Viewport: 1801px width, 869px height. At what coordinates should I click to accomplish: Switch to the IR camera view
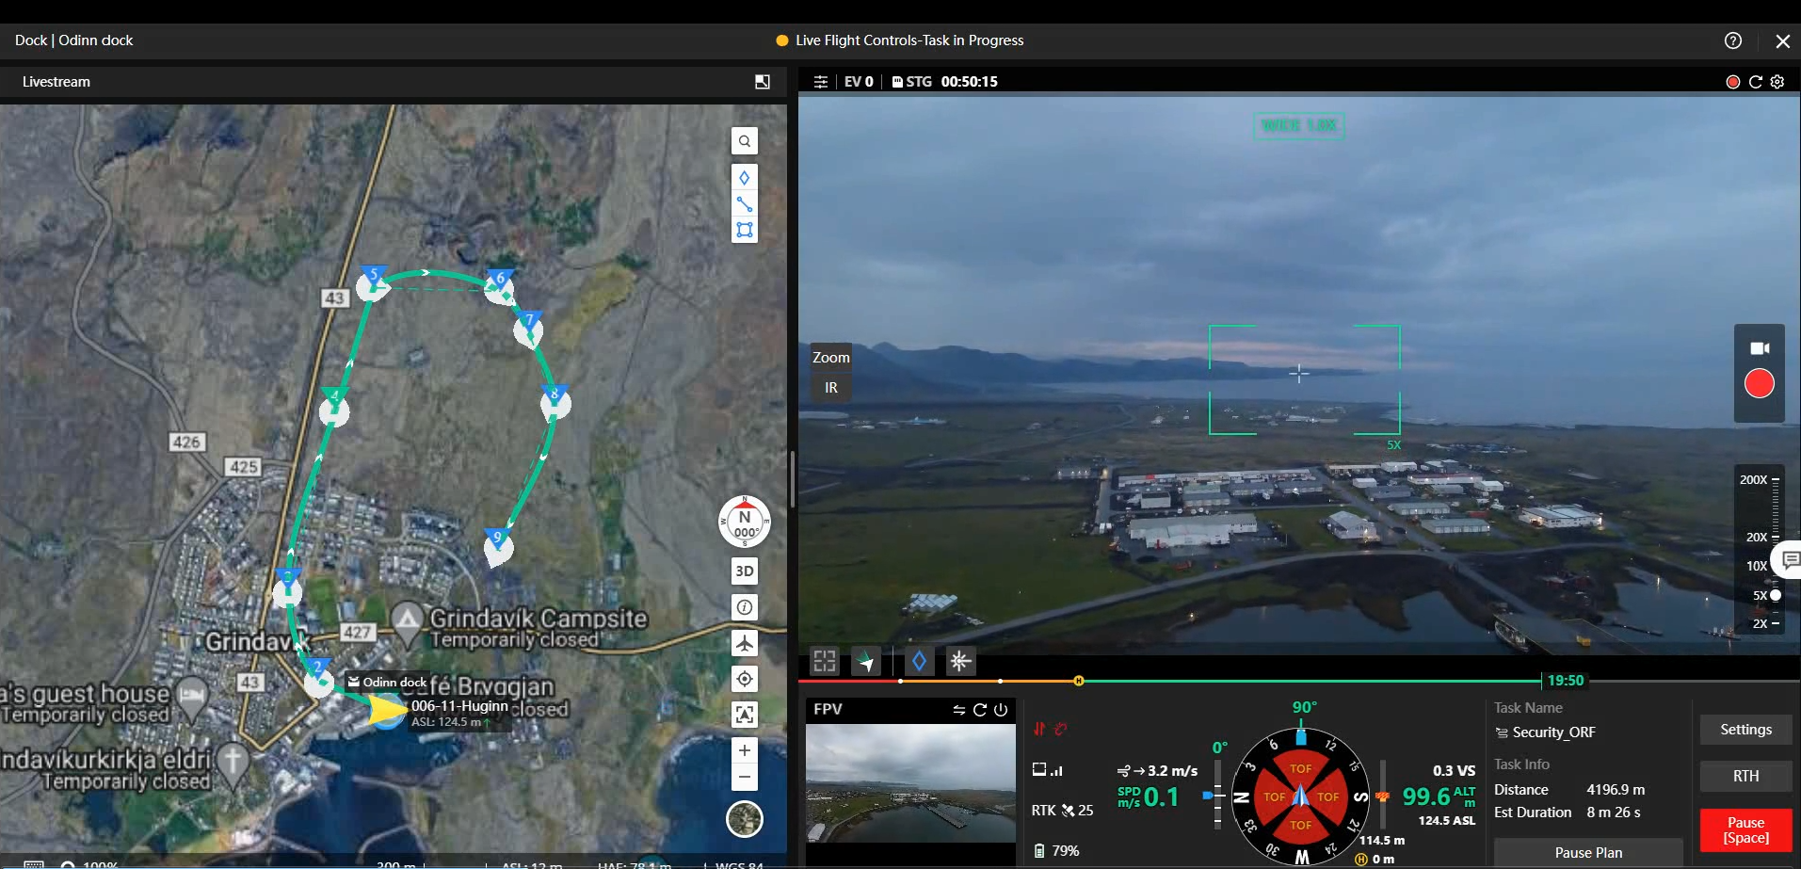pos(830,388)
